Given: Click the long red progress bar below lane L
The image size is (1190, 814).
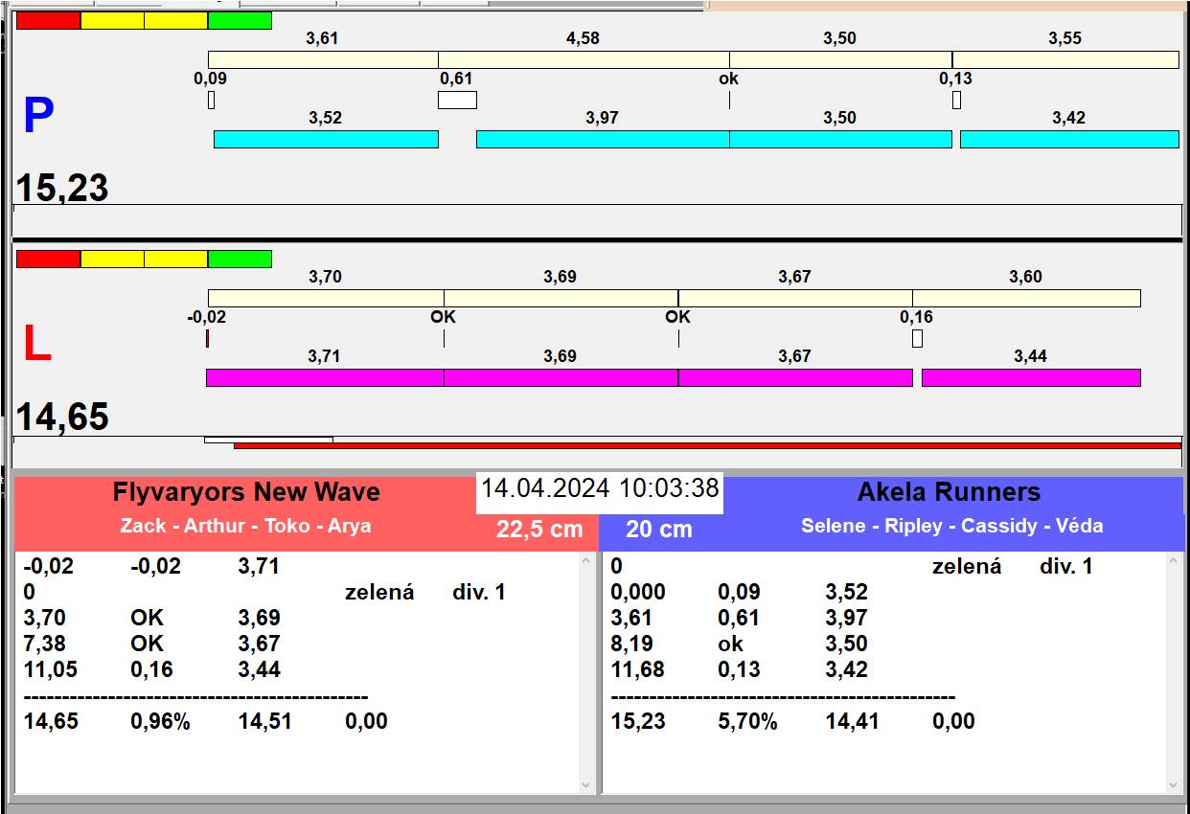Looking at the screenshot, I should coord(707,445).
